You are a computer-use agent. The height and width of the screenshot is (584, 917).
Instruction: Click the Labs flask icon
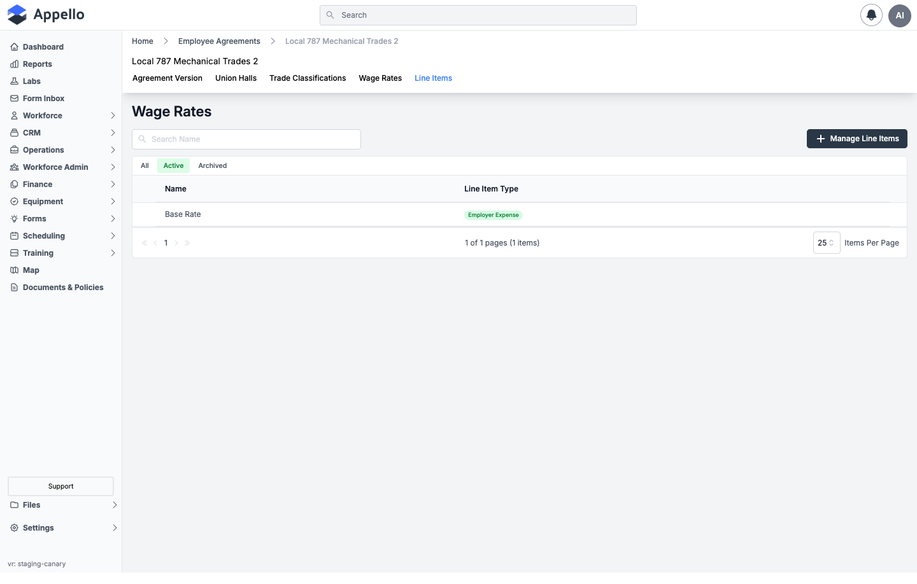click(14, 81)
